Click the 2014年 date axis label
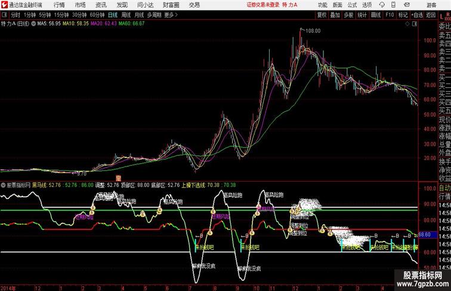451x291 pixels. (x=8, y=288)
